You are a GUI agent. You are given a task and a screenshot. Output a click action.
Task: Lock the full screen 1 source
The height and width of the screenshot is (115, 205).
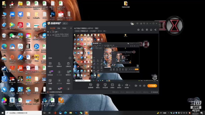click(x=50, y=32)
